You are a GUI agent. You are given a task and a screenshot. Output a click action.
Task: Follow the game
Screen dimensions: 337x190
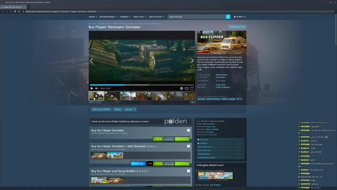coord(118,109)
